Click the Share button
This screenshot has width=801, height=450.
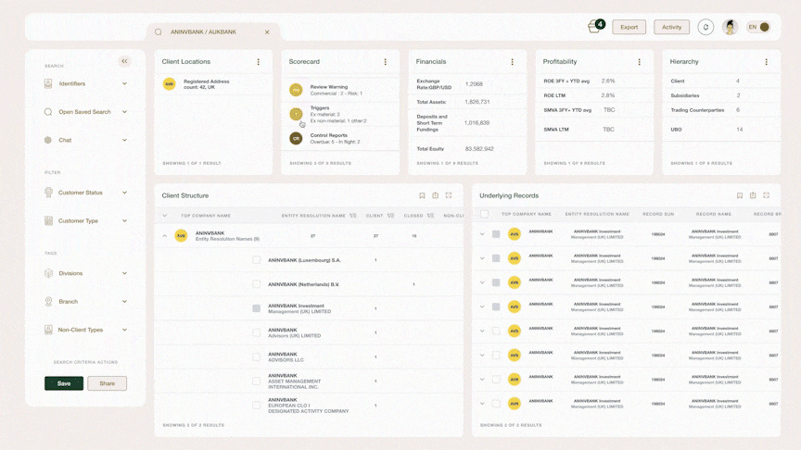tap(107, 383)
